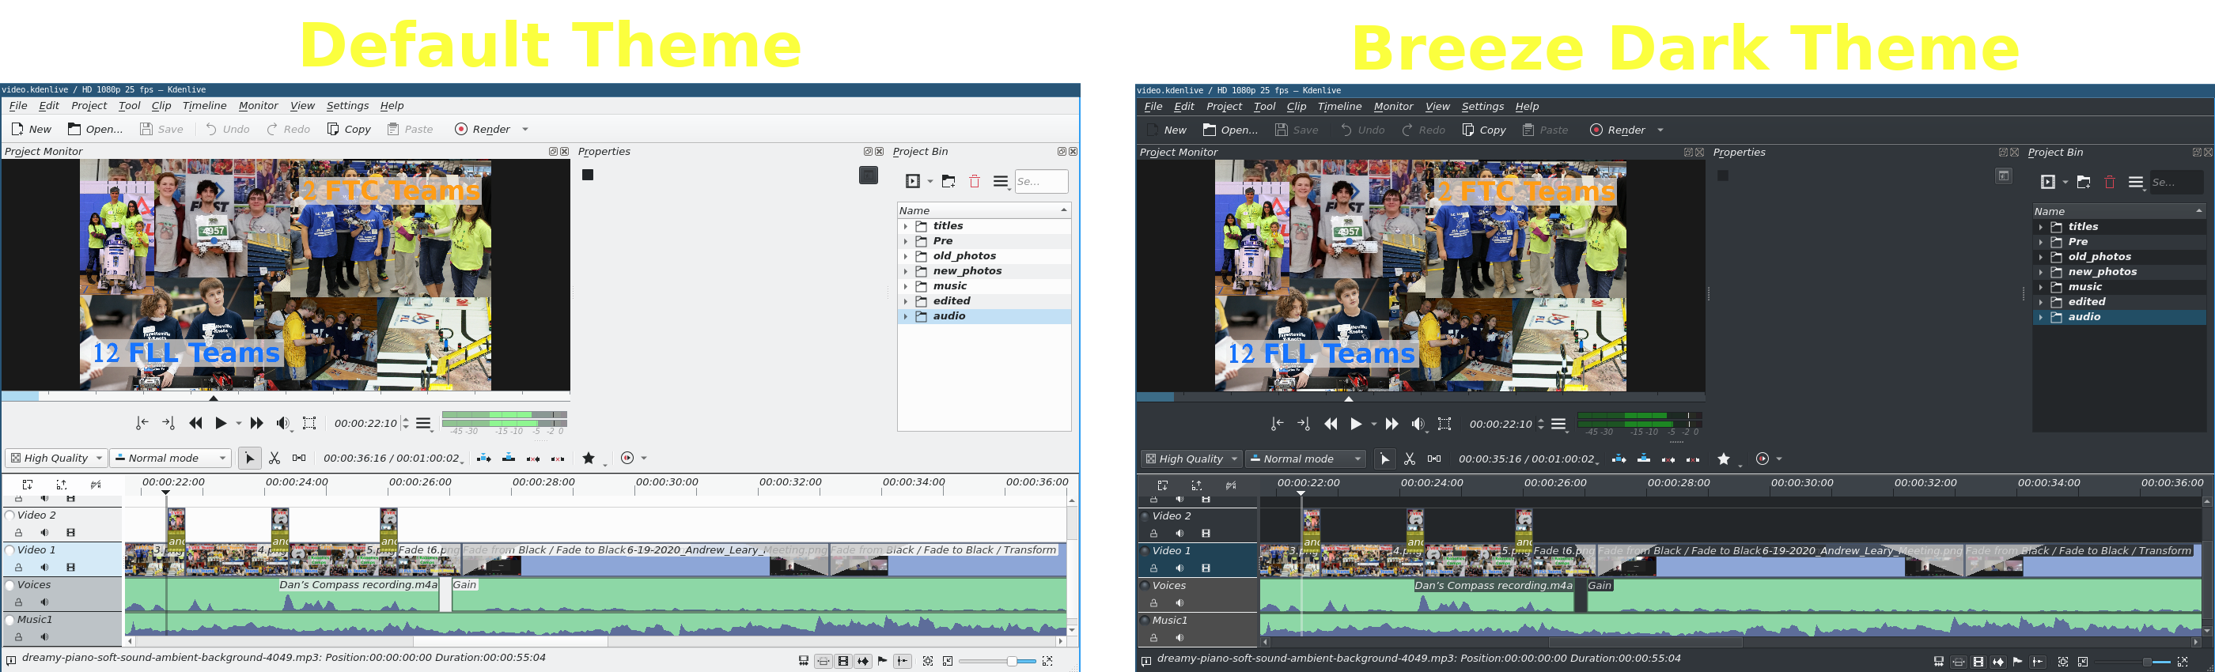The image size is (2215, 672).
Task: Open Project menu in Default Theme window
Action: pyautogui.click(x=89, y=106)
